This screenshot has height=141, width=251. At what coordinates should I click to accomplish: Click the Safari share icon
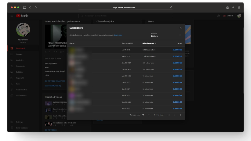(x=227, y=7)
